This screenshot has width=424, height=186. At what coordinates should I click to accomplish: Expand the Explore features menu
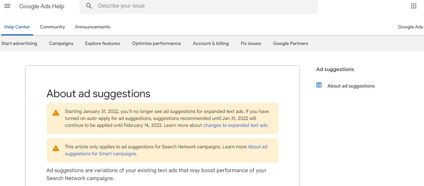coord(102,44)
